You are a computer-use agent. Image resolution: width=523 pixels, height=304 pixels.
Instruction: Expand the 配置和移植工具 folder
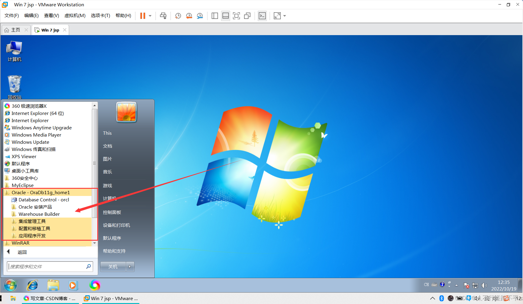(x=48, y=228)
